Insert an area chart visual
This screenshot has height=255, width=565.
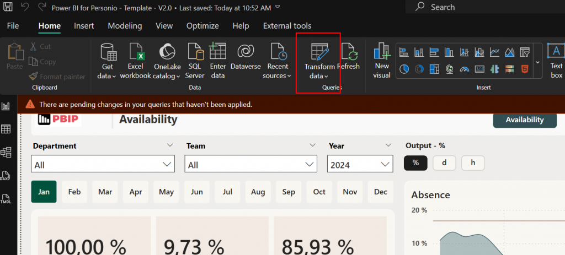pyautogui.click(x=509, y=52)
